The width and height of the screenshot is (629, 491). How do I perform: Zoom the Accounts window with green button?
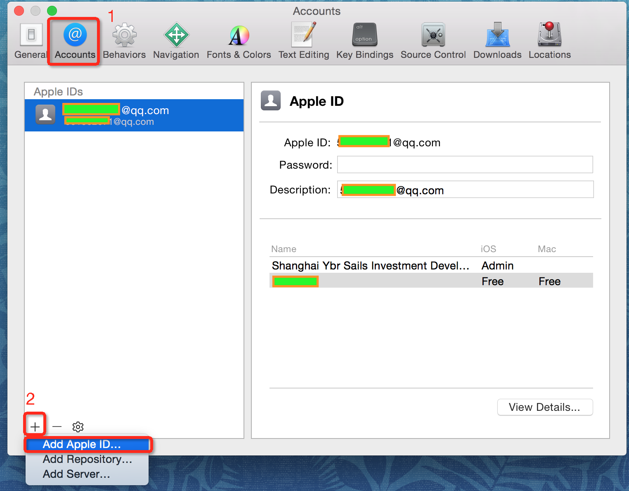click(x=52, y=11)
